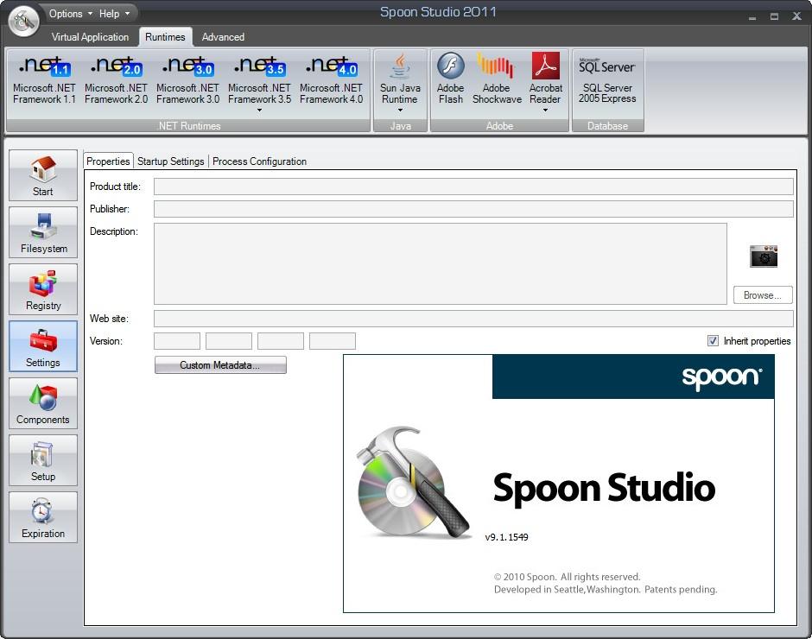This screenshot has width=812, height=639.
Task: Click the Spoon Studio splash screen image
Action: (559, 484)
